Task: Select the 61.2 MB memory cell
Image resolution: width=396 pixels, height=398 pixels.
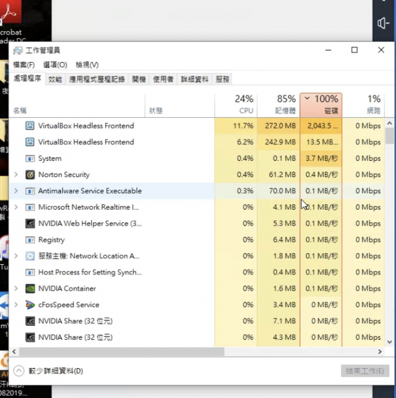Action: pyautogui.click(x=278, y=175)
